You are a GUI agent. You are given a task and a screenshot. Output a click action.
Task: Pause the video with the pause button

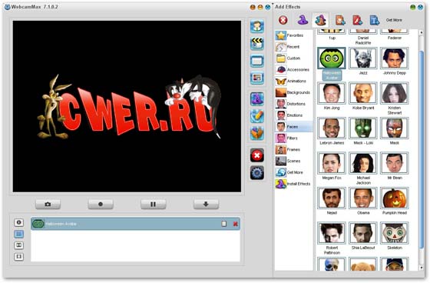point(153,204)
